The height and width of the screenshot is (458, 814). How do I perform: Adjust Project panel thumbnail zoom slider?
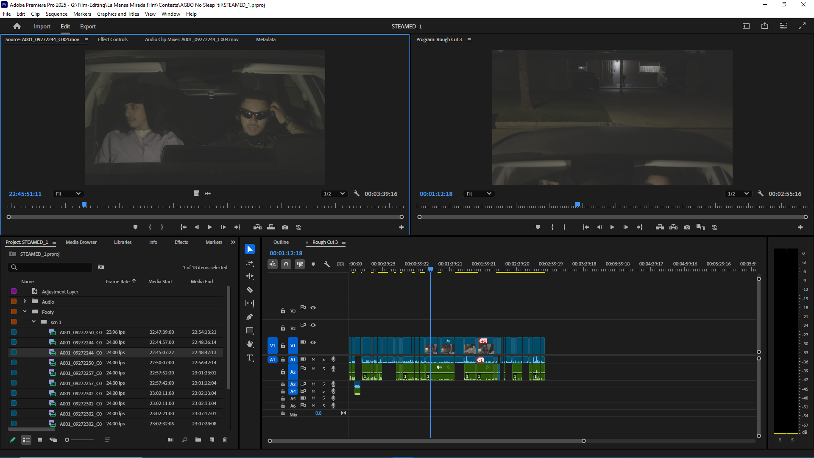[67, 440]
